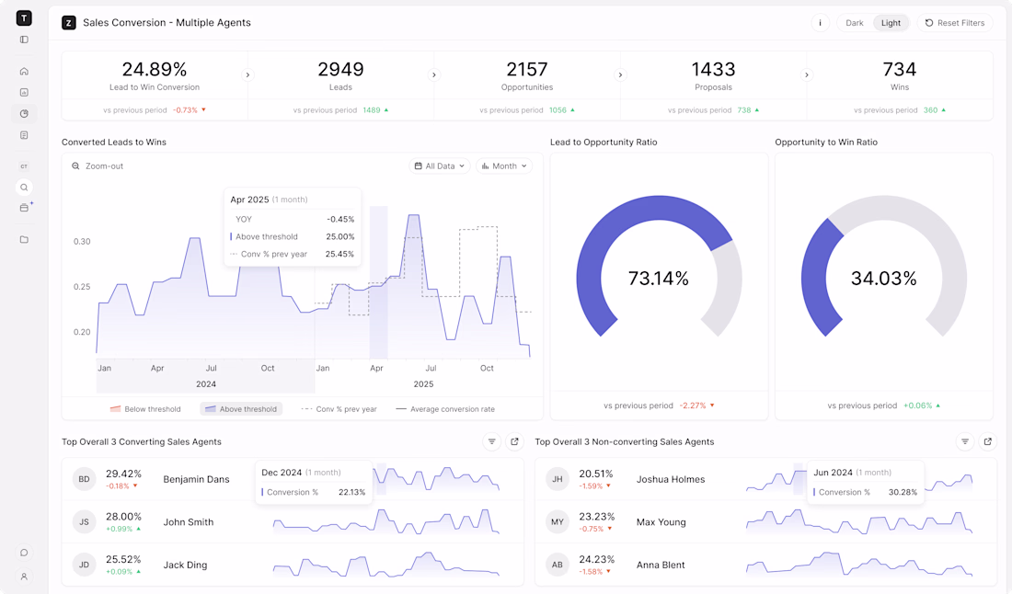This screenshot has height=594, width=1012.
Task: Toggle the sidebar panel icon
Action: coord(24,40)
